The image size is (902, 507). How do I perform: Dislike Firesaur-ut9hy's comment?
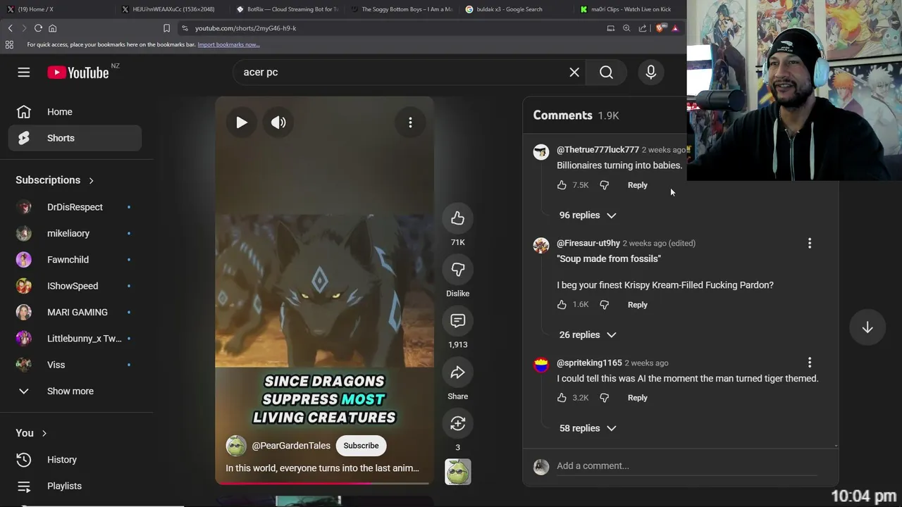click(604, 305)
